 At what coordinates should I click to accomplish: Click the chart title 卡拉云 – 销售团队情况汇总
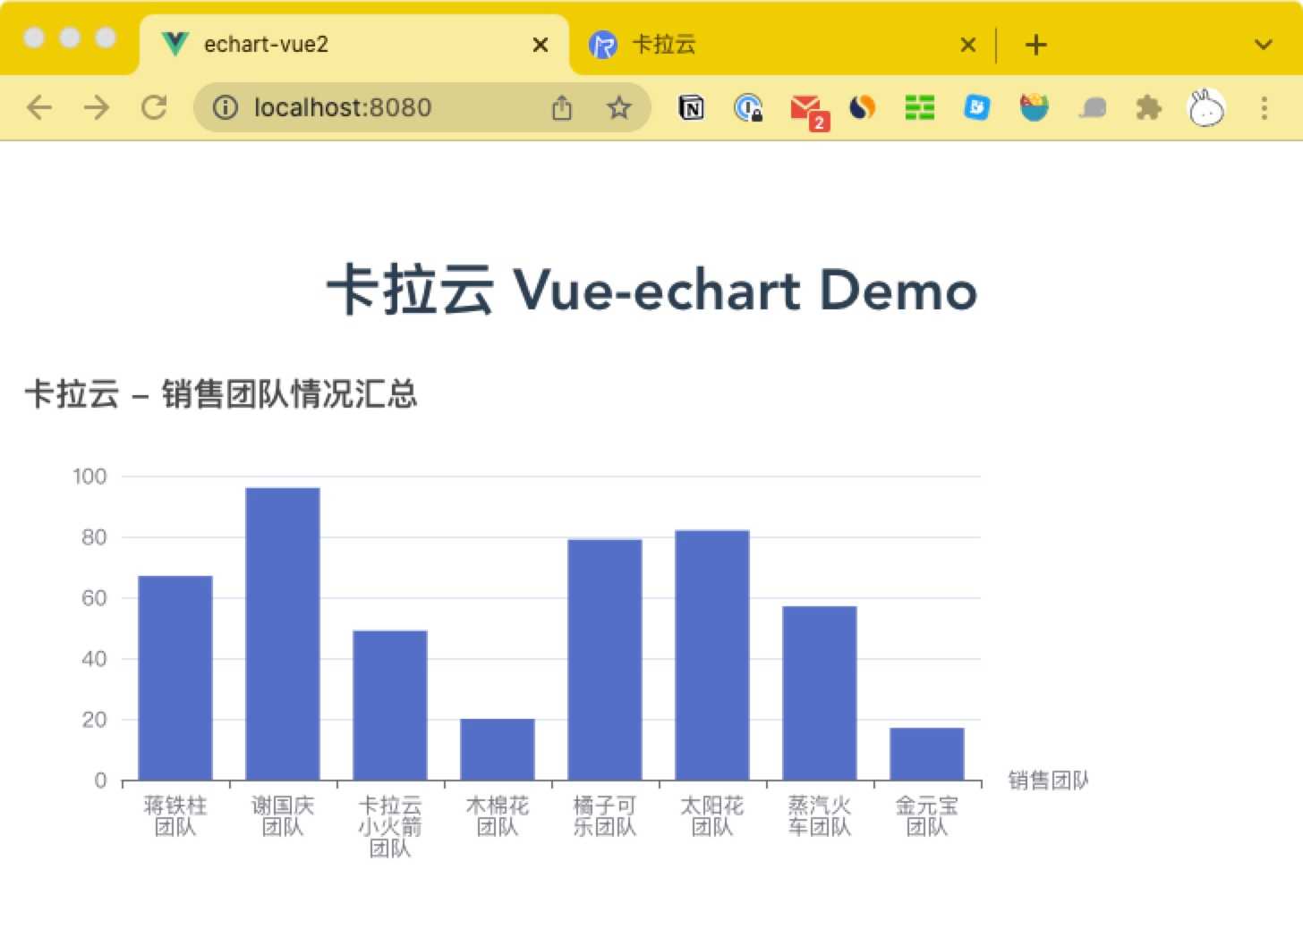221,393
